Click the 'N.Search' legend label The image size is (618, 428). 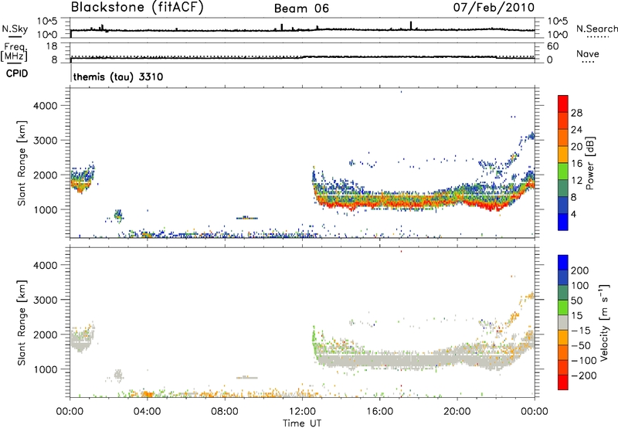(597, 29)
